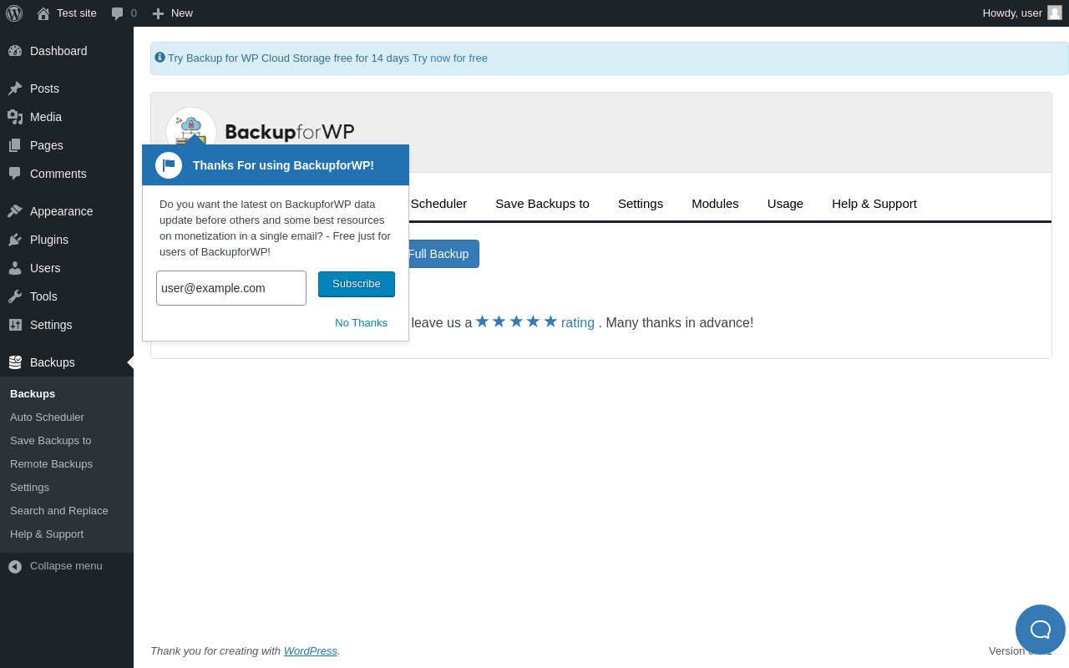Click the home icon beside Test site

tap(43, 13)
